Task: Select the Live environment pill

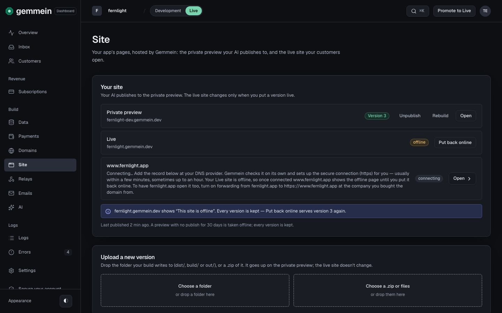Action: (x=193, y=11)
